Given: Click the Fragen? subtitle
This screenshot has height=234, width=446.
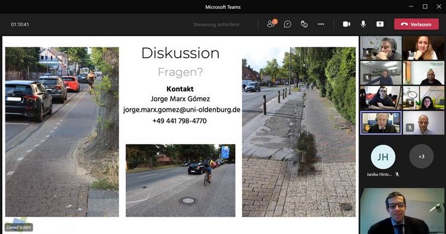Looking at the screenshot, I should click(x=180, y=72).
